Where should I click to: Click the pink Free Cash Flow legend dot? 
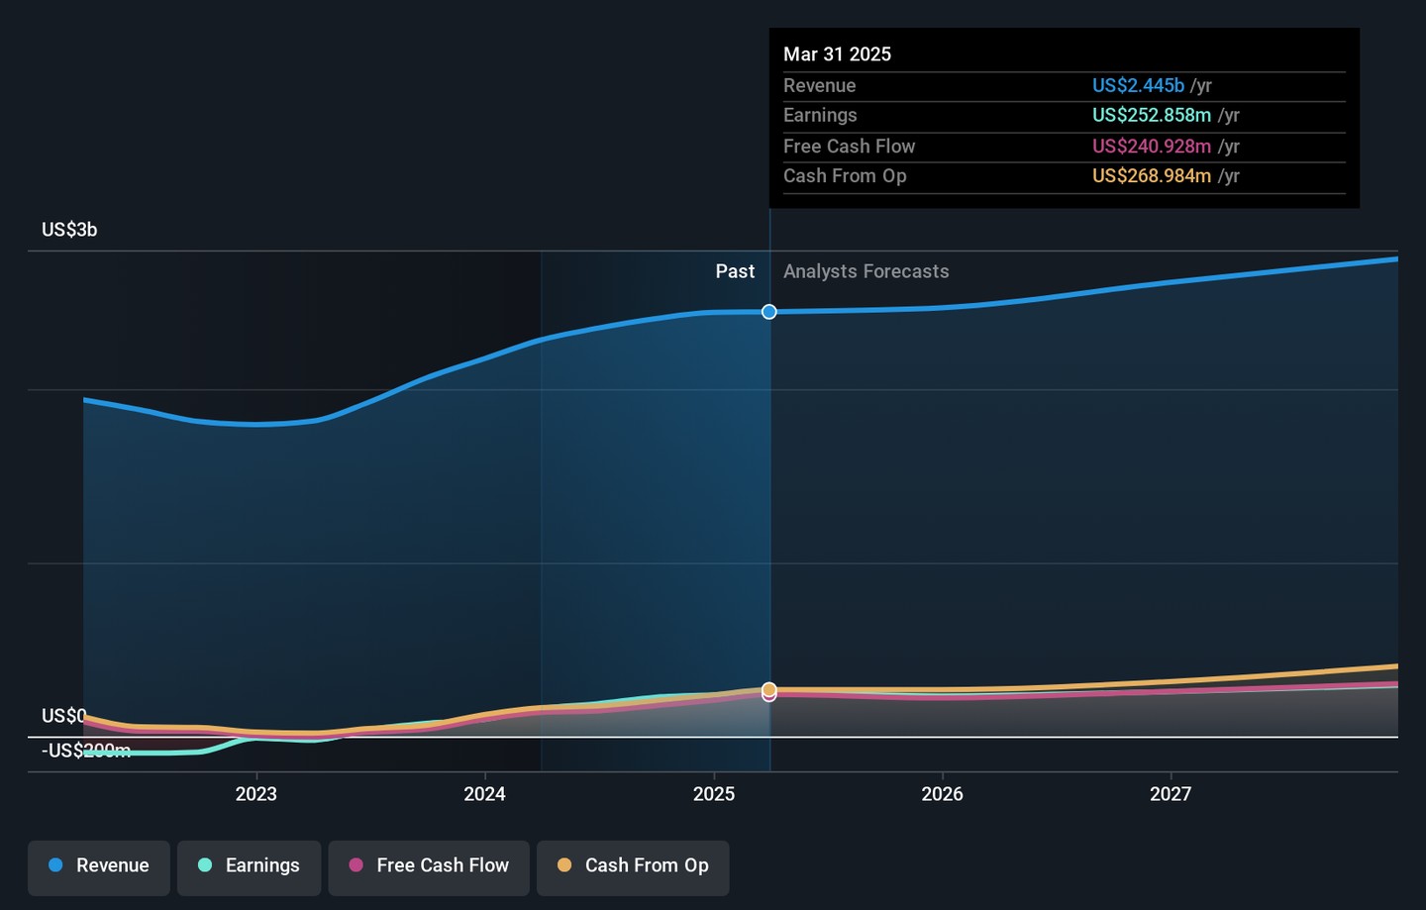coord(356,865)
